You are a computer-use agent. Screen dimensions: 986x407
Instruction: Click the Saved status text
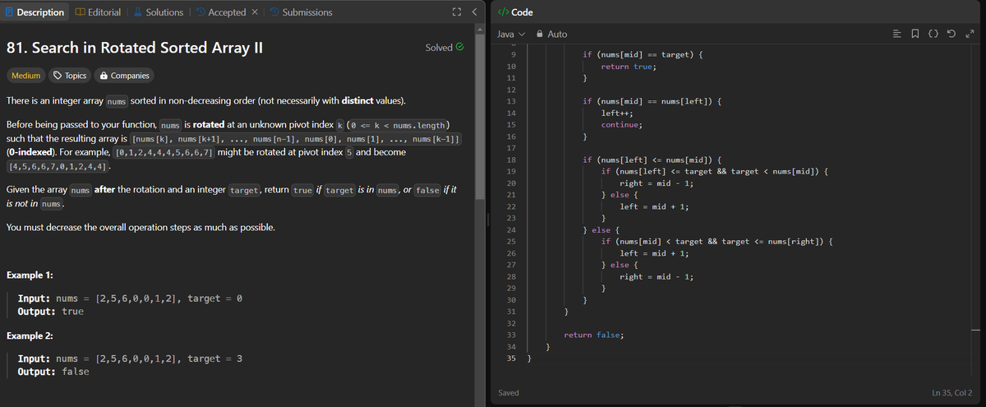(509, 393)
